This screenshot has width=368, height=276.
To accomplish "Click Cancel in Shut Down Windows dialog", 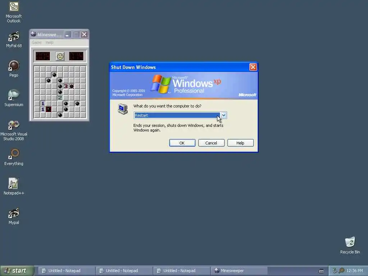I will [211, 143].
